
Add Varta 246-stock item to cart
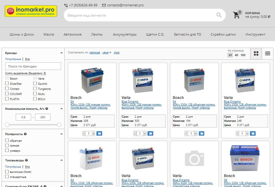[253, 134]
